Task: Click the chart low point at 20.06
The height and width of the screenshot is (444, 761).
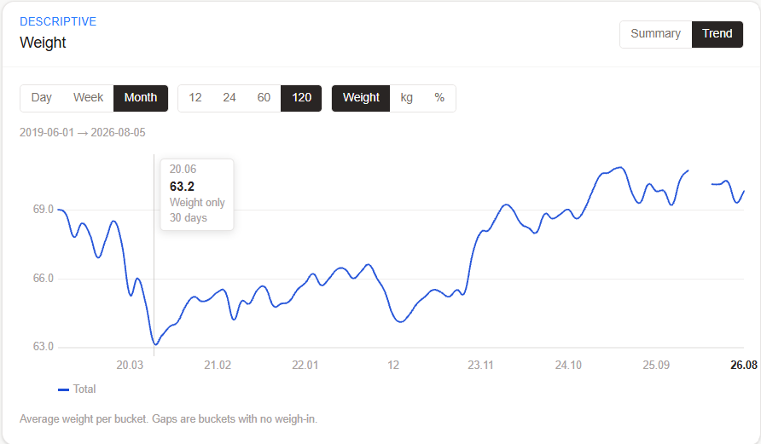Action: [x=155, y=344]
